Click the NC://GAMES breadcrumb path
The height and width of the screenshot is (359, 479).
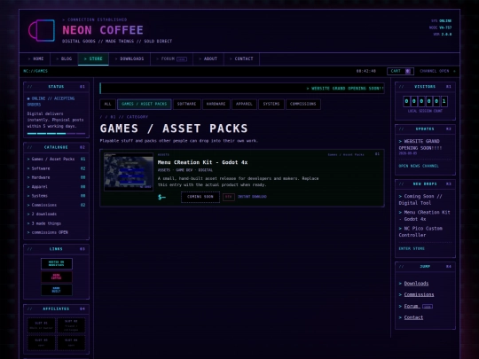pyautogui.click(x=35, y=71)
